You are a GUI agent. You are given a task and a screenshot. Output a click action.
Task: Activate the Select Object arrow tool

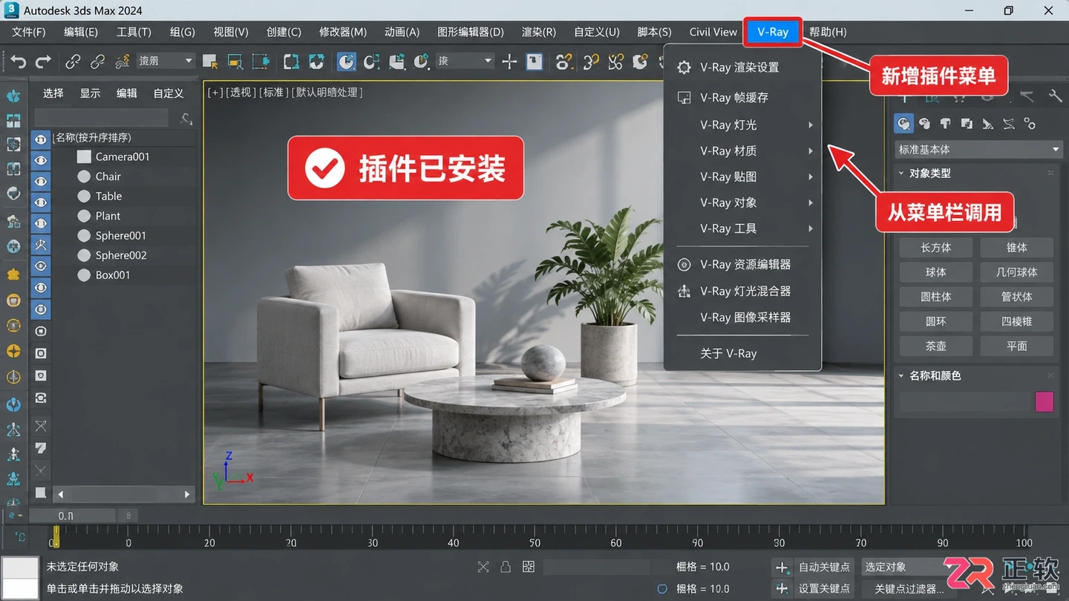tap(210, 62)
